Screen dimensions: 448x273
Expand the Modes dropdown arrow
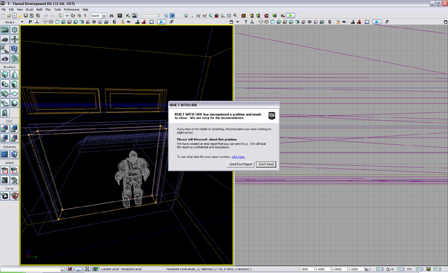[22, 22]
